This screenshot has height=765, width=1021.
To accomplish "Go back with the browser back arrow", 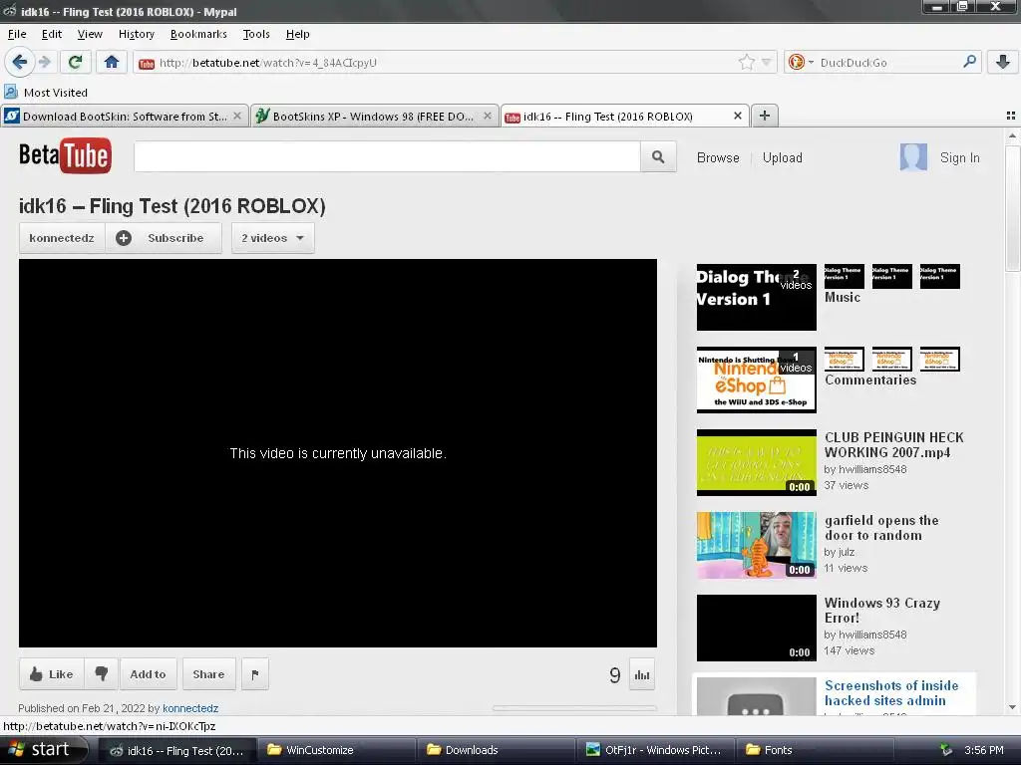I will [x=19, y=62].
